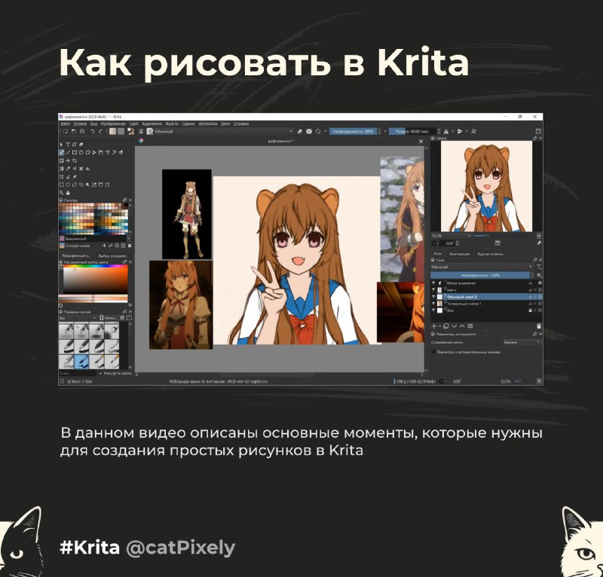The height and width of the screenshot is (577, 603).
Task: Hide the Маска выделения layer
Action: point(433,283)
